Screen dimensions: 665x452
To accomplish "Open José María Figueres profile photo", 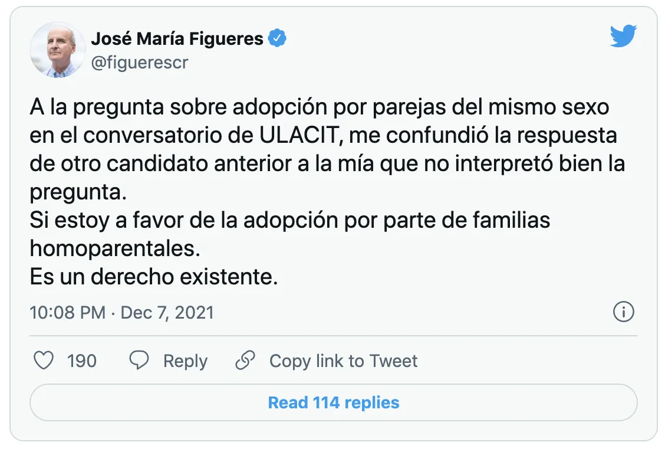I will [x=58, y=50].
